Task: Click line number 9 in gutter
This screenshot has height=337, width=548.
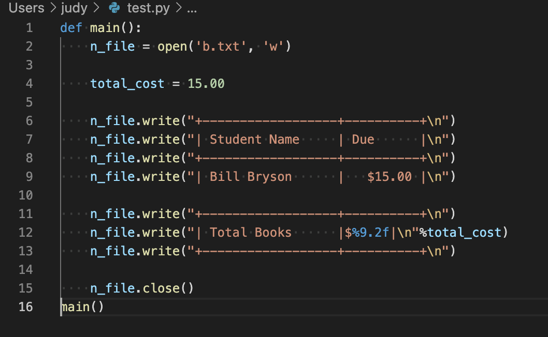Action: click(30, 177)
